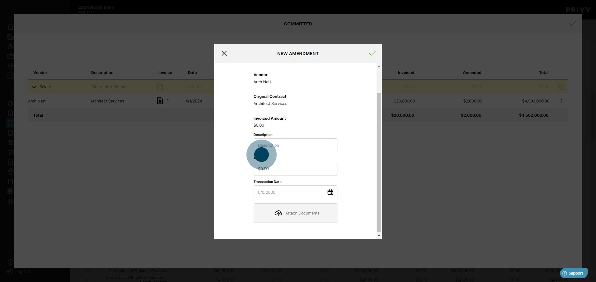596x282 pixels.
Task: Click the Date column header
Action: click(192, 72)
